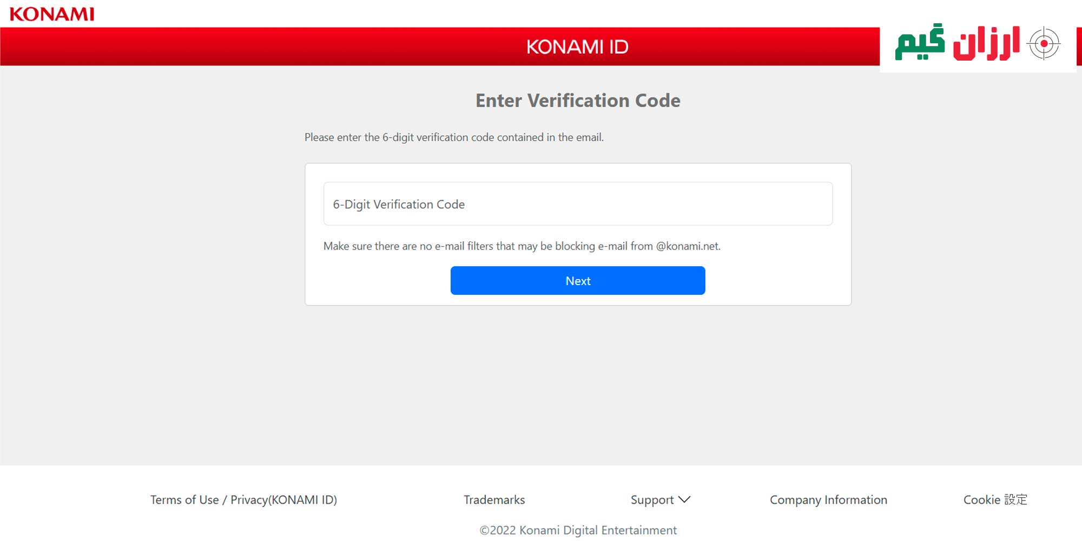This screenshot has width=1082, height=541.
Task: Open the Trademarks footer link
Action: [494, 500]
